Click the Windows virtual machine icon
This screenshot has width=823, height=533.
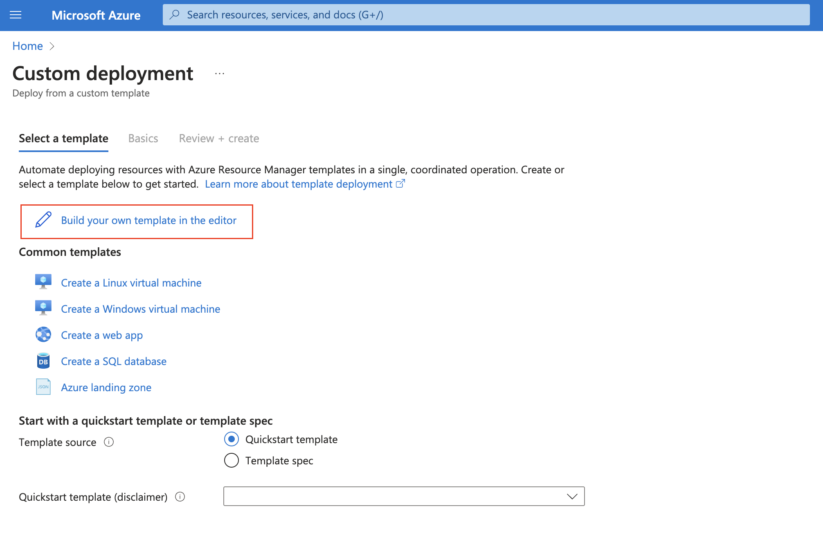click(43, 308)
